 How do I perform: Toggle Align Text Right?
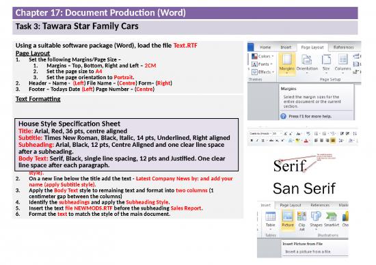[327, 141]
